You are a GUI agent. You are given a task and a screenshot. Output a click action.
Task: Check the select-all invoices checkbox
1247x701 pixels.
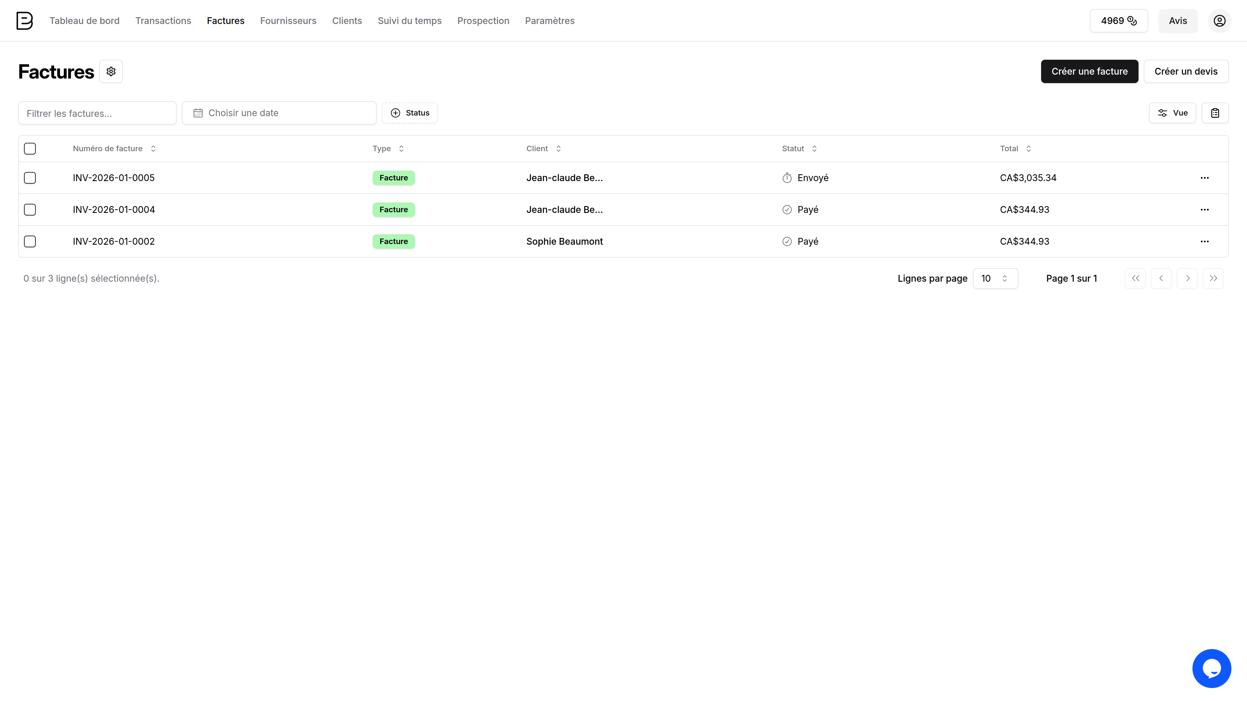[x=30, y=149]
